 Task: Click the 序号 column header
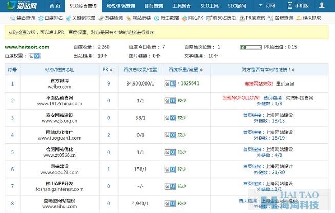12,70
